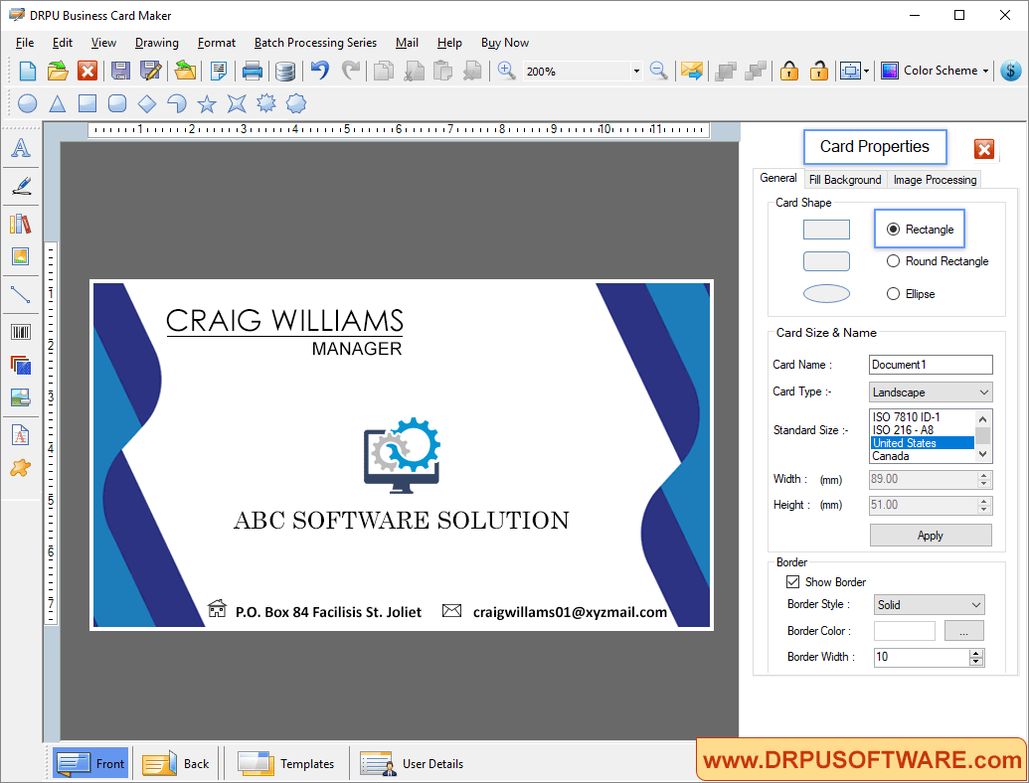Open the Edit menu
This screenshot has width=1029, height=783.
click(63, 43)
